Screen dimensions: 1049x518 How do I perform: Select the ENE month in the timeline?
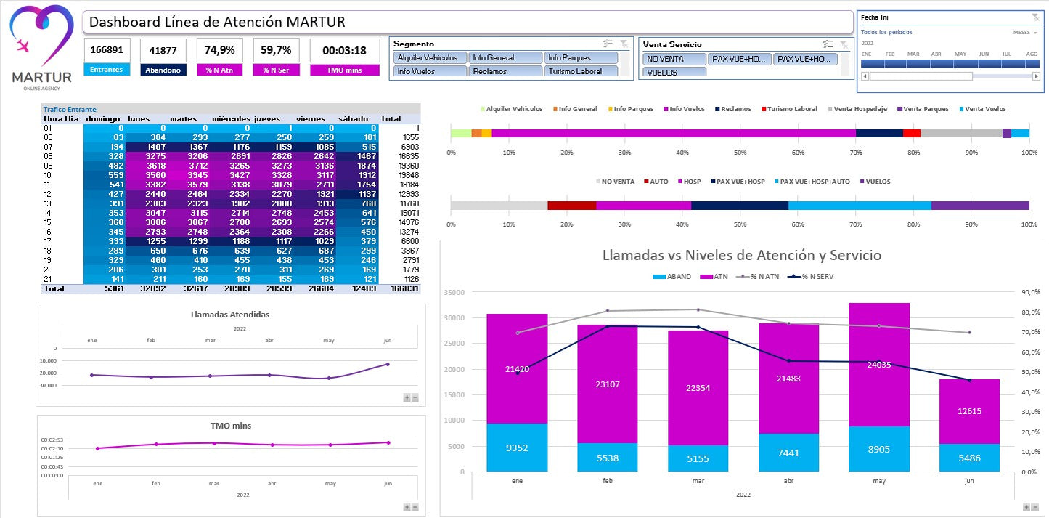[872, 64]
